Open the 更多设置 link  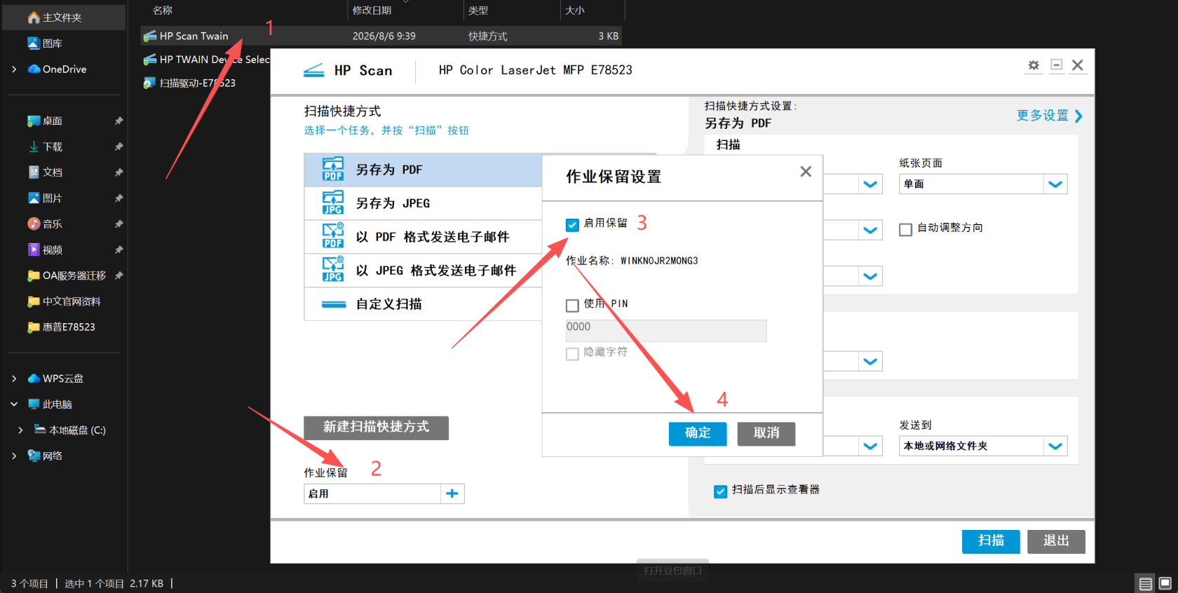pos(1050,116)
